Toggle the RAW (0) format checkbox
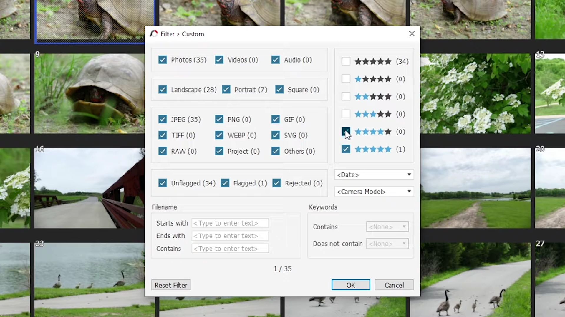565x317 pixels. [163, 151]
